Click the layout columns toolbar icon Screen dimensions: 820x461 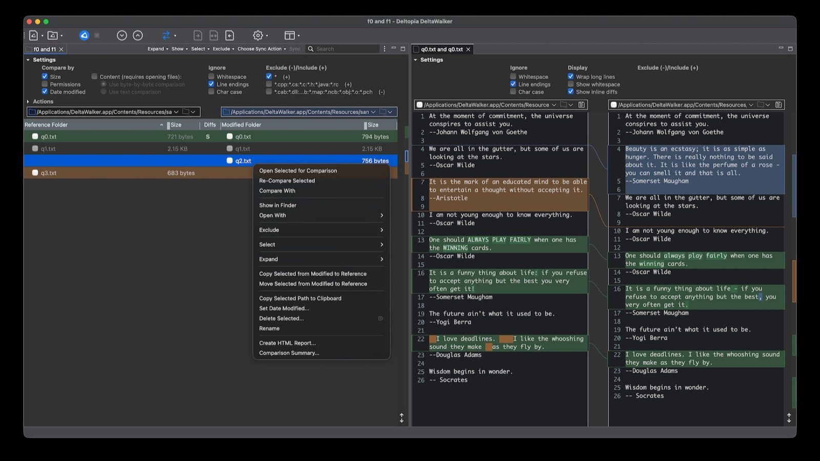(290, 35)
